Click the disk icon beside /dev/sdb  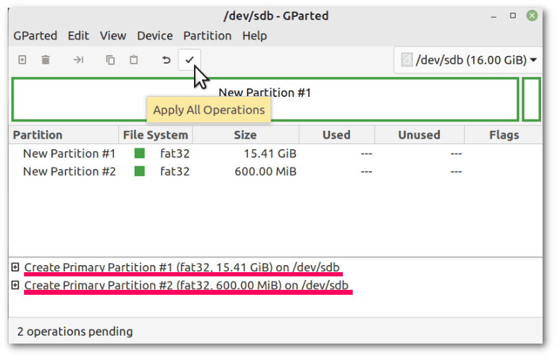(407, 60)
